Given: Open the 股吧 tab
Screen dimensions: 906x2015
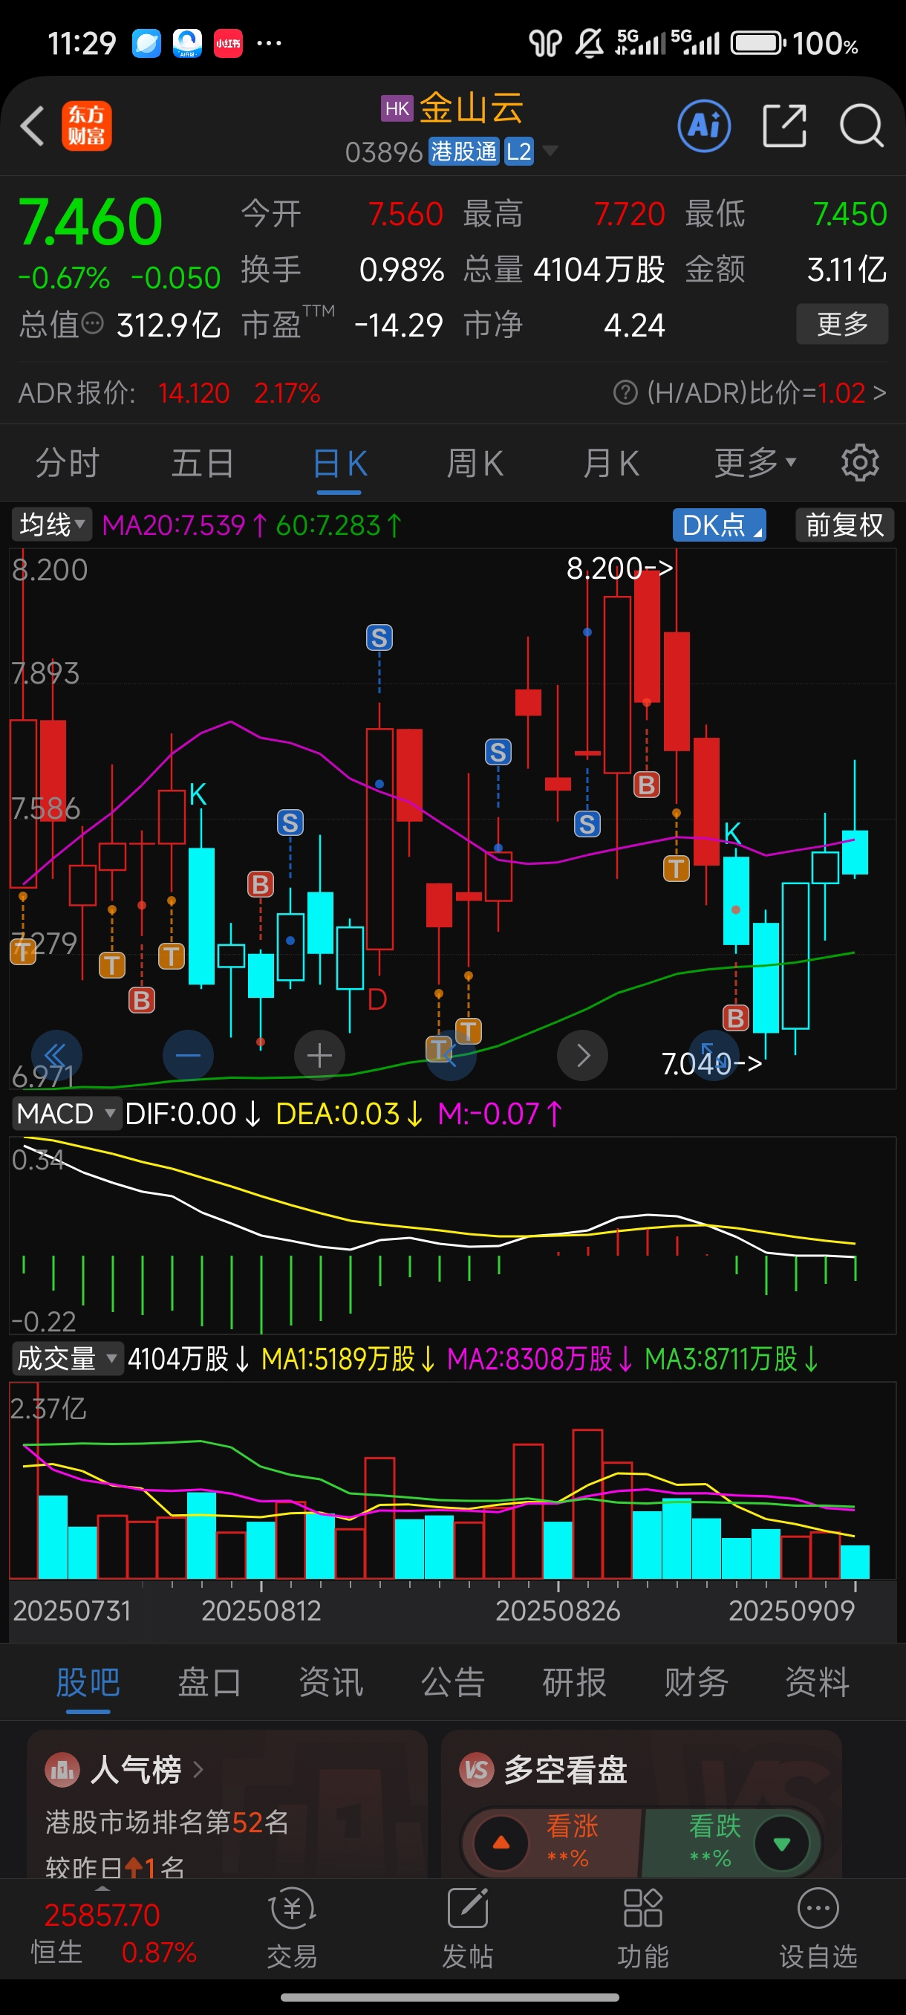Looking at the screenshot, I should pyautogui.click(x=88, y=1682).
